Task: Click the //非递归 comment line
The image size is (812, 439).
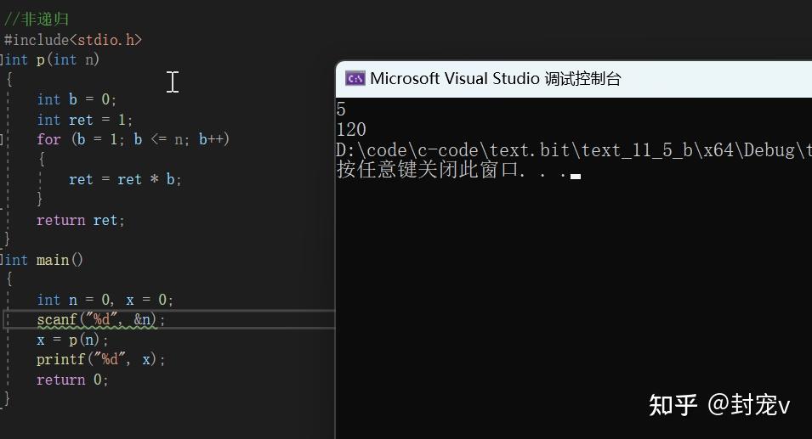Action: click(x=37, y=19)
